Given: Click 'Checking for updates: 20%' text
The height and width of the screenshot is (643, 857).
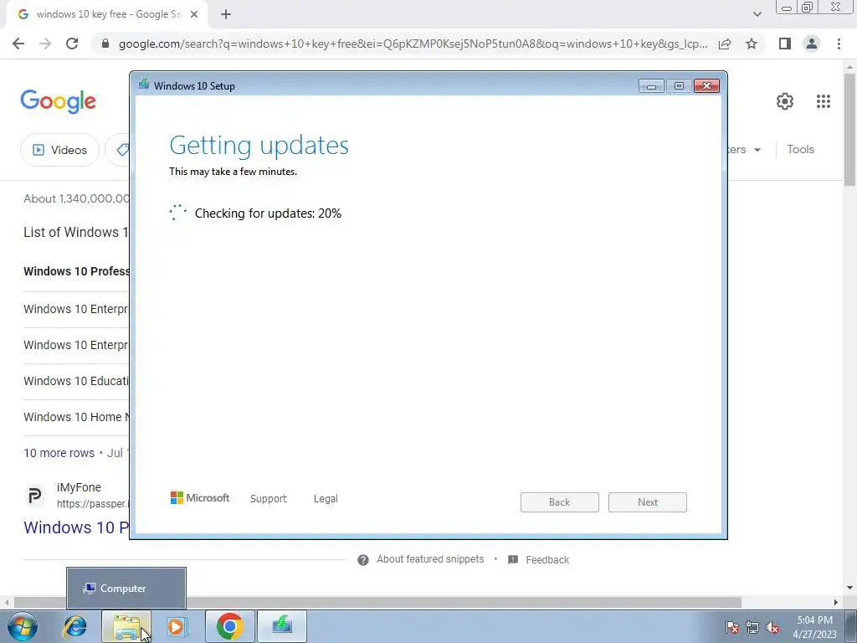Looking at the screenshot, I should pos(268,213).
